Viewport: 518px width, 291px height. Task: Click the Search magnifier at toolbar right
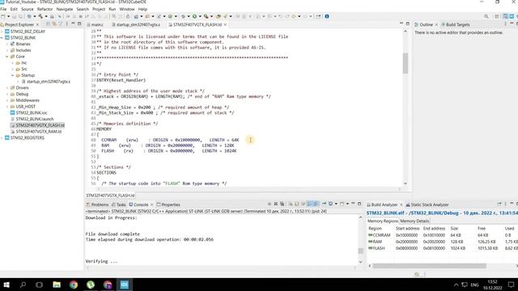click(486, 16)
